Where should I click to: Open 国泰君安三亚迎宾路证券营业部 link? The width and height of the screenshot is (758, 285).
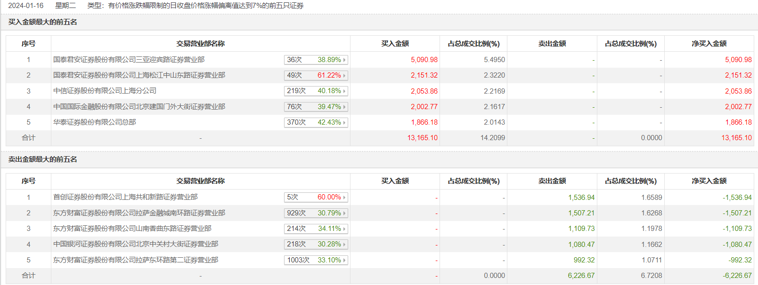click(x=129, y=60)
